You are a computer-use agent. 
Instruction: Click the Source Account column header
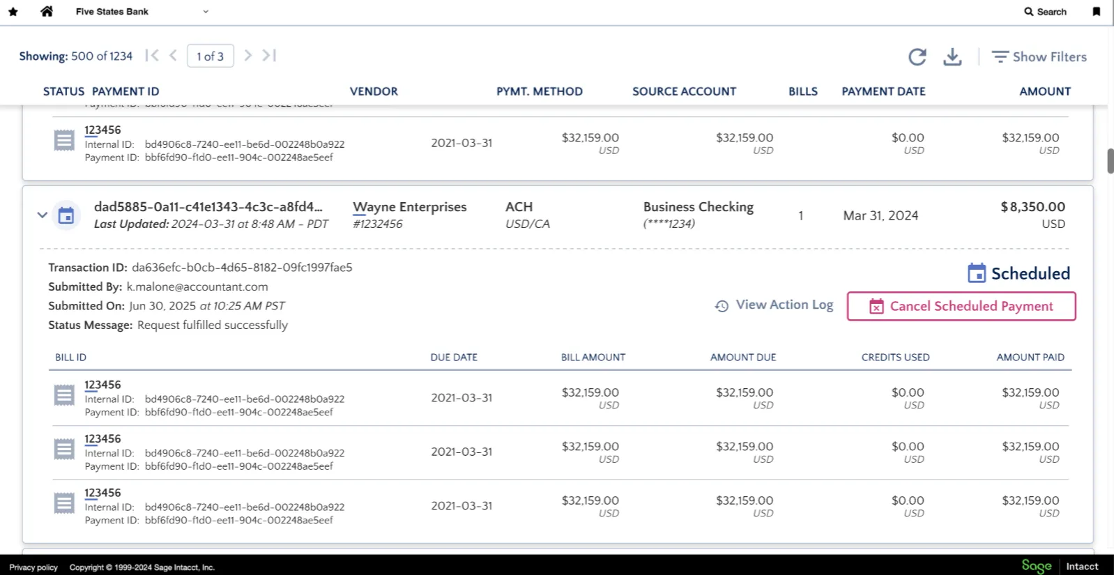tap(684, 91)
